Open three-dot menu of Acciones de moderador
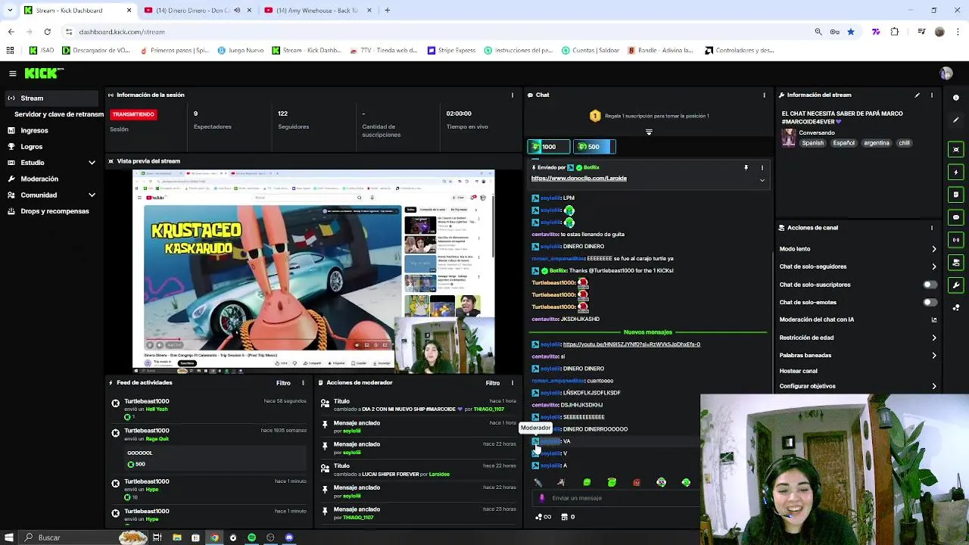The image size is (969, 545). coord(513,383)
